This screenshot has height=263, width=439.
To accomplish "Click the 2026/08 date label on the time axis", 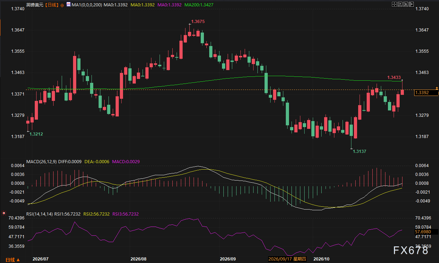I will 139,259.
